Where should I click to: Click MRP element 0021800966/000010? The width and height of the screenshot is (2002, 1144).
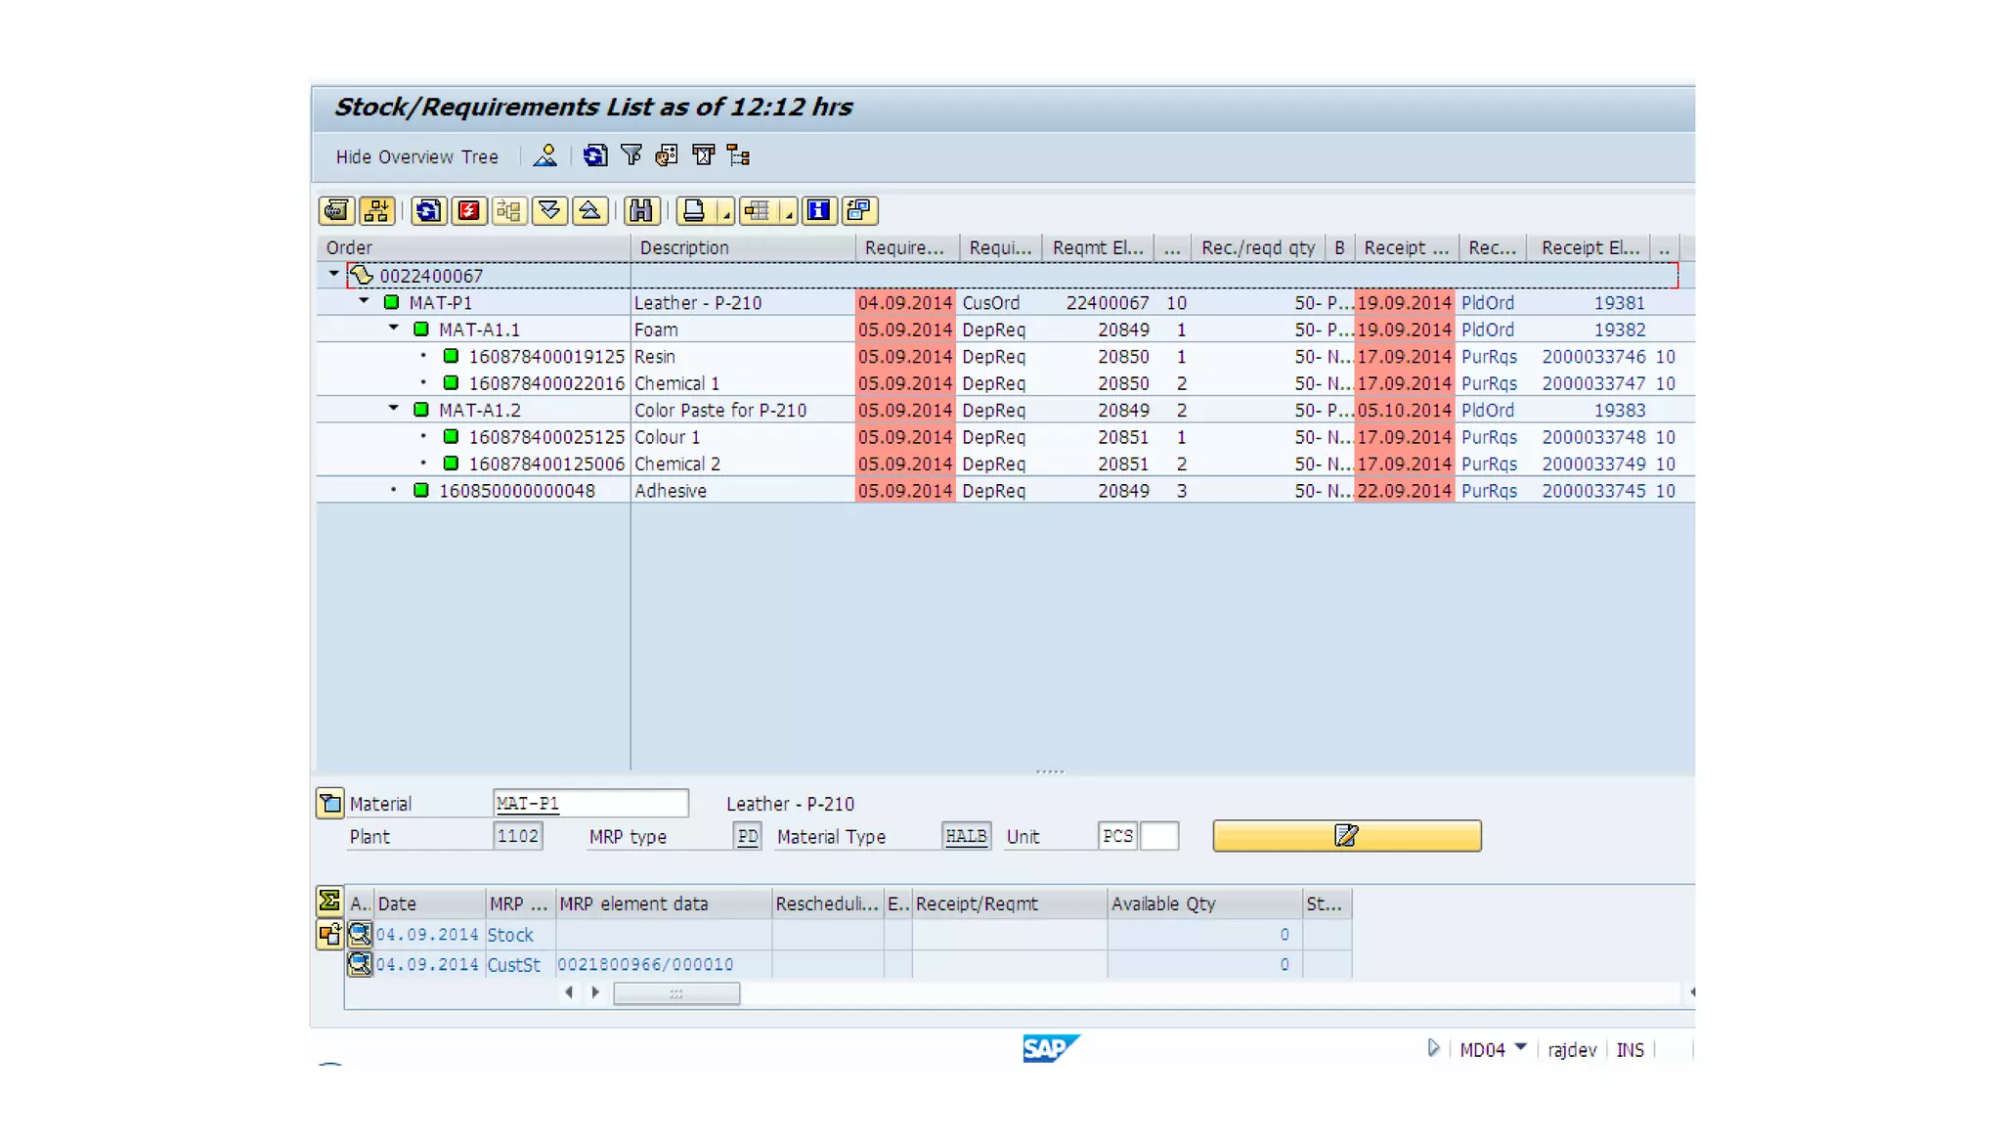coord(645,965)
